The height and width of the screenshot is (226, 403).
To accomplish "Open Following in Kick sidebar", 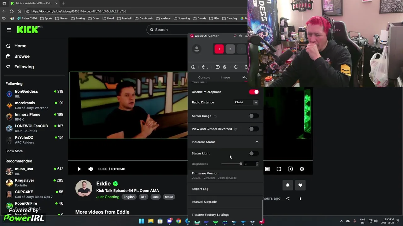I will [x=24, y=67].
